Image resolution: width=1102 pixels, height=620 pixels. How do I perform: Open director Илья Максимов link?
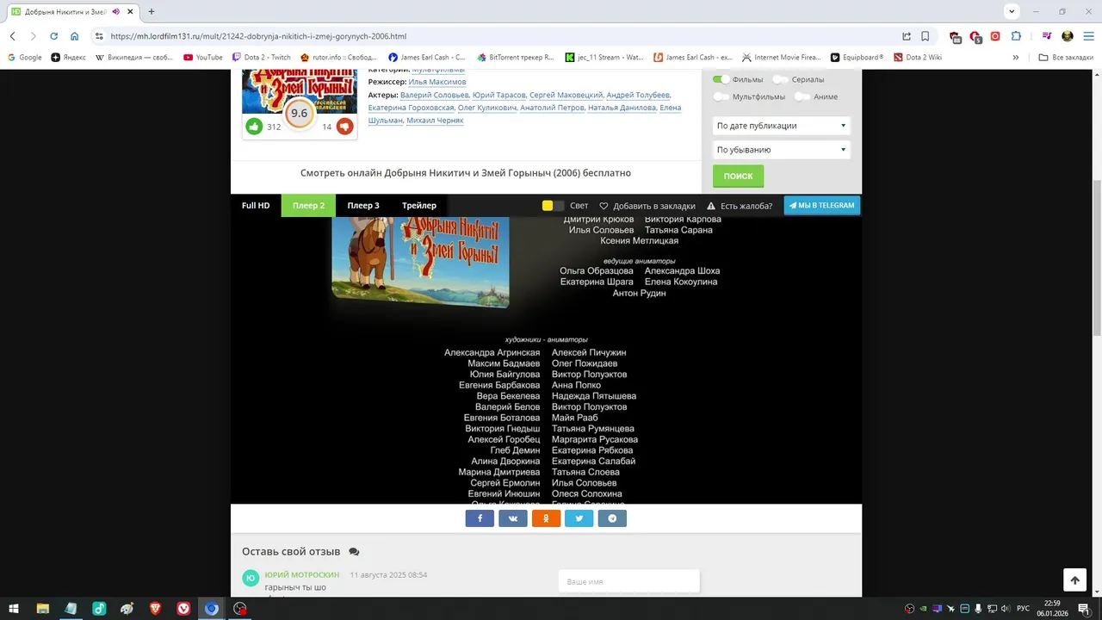437,82
